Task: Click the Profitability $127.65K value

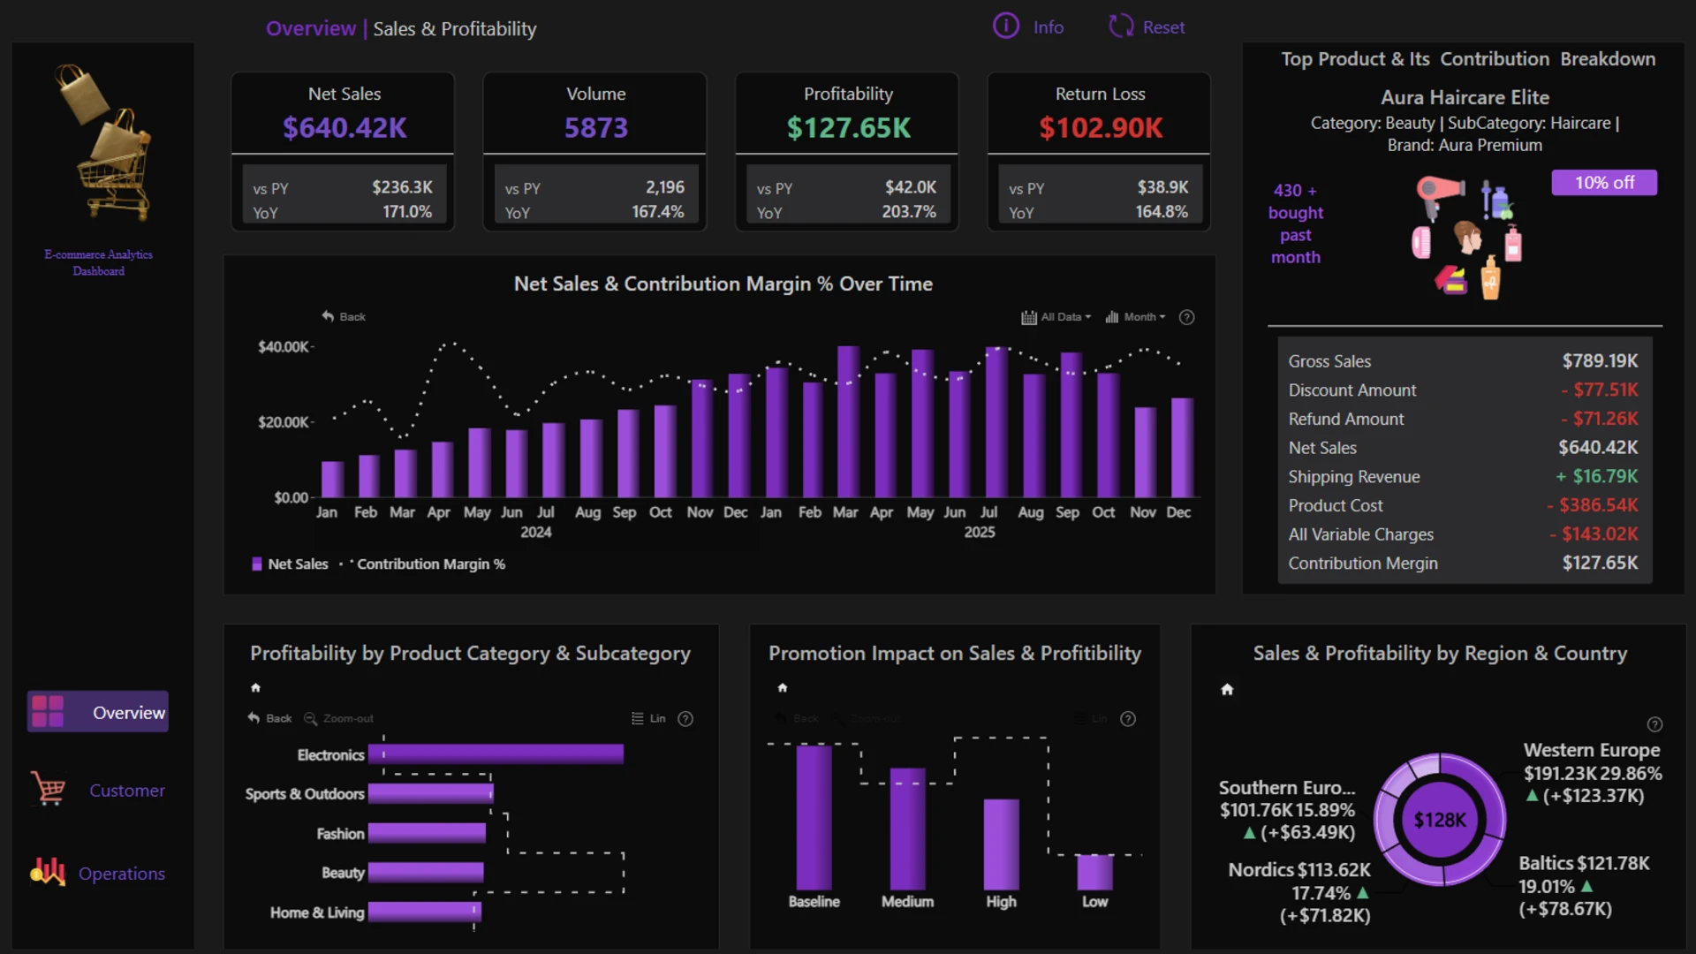Action: tap(848, 128)
